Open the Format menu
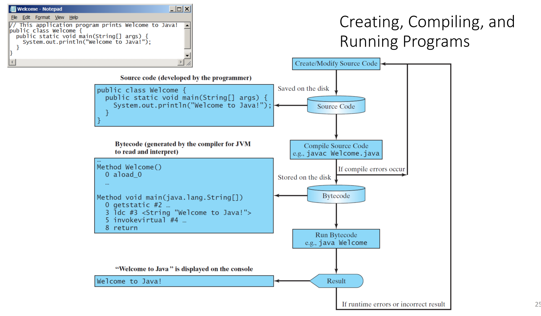This screenshot has width=541, height=316. tap(42, 17)
